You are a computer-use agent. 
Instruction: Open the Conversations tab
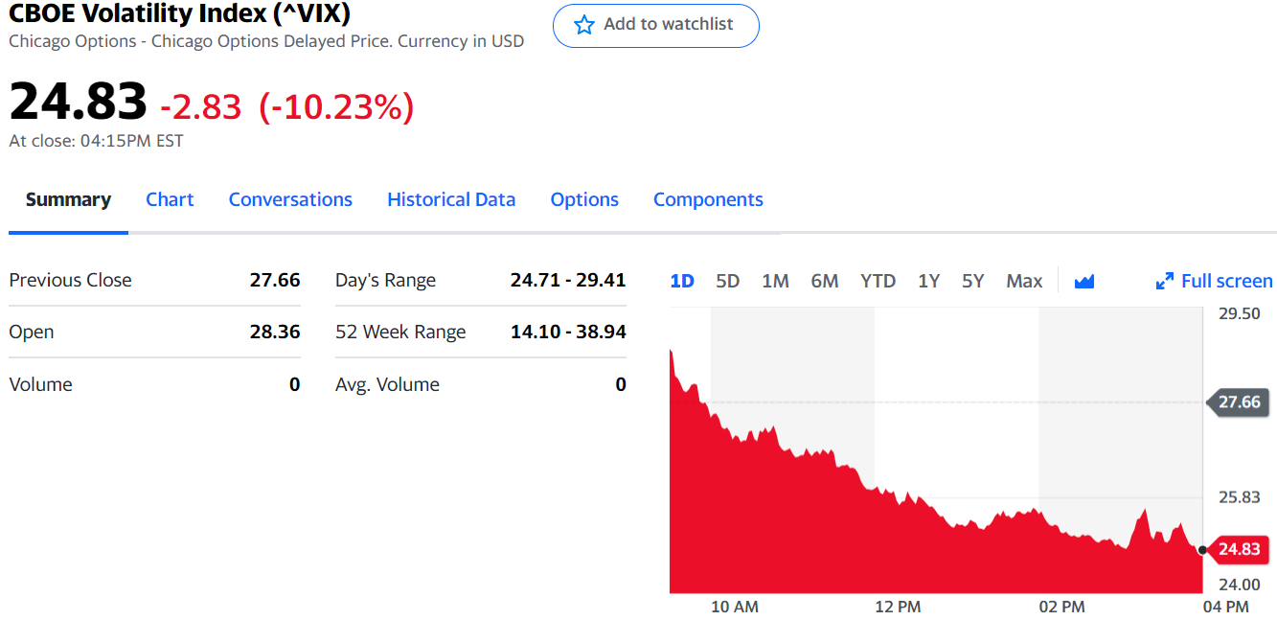[x=290, y=199]
